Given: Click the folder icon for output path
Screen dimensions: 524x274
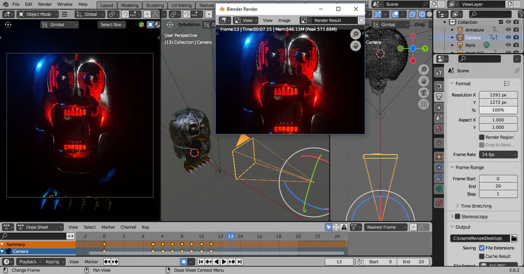Looking at the screenshot, I should point(513,238).
